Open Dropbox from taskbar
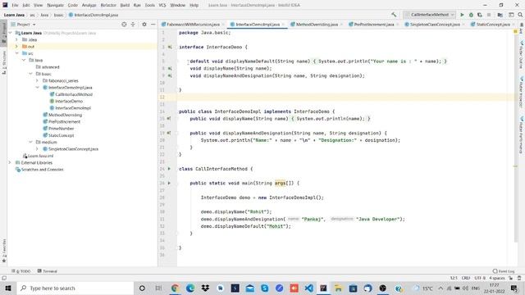The width and height of the screenshot is (525, 295). (x=205, y=288)
